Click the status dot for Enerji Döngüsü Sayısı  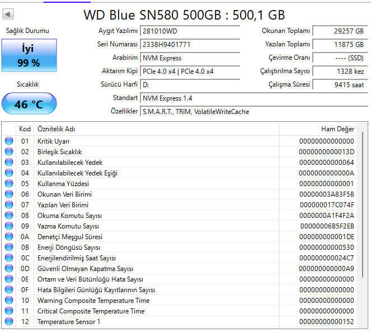9,248
